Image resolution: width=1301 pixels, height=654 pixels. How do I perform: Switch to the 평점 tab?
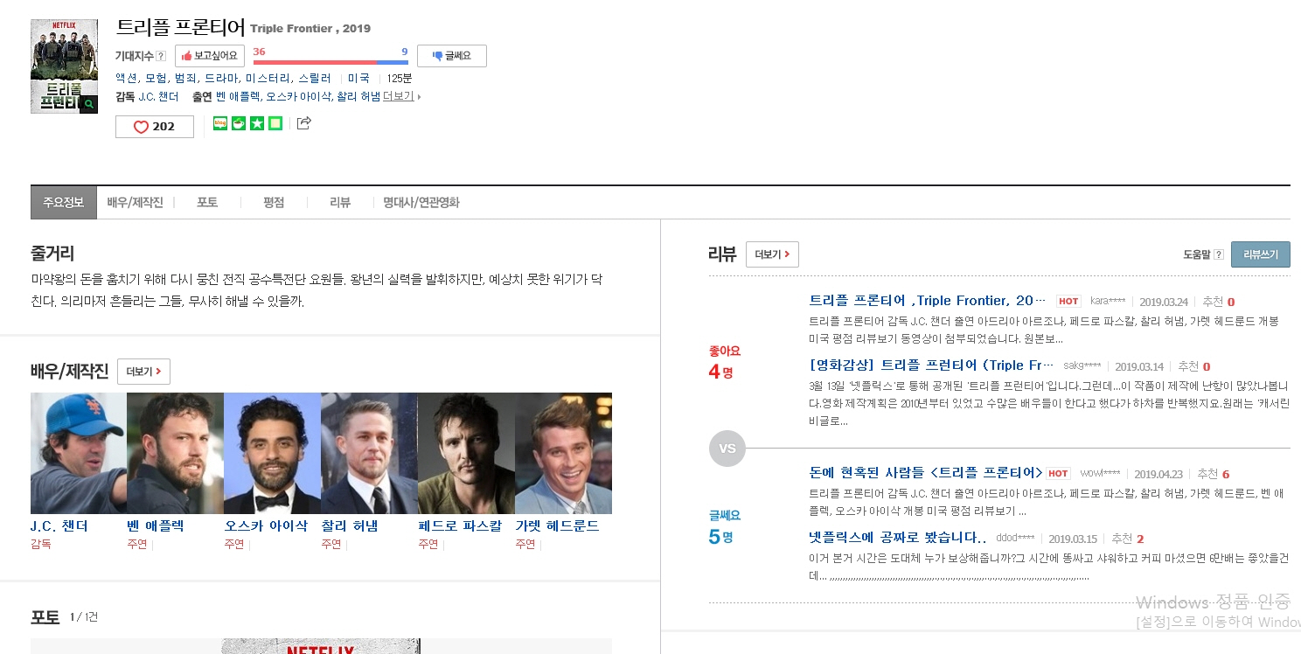tap(274, 202)
